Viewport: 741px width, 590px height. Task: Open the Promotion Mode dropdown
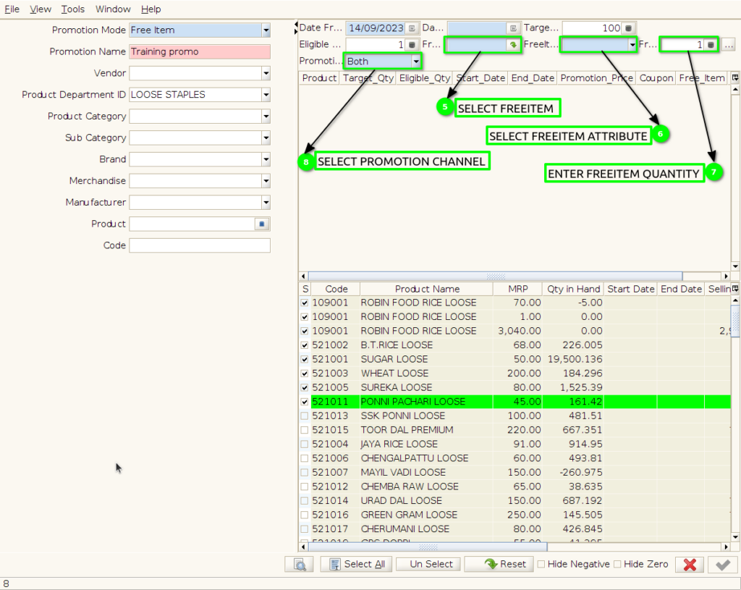pos(266,30)
